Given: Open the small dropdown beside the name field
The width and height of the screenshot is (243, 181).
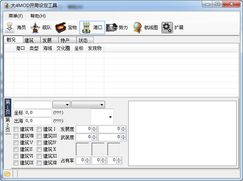Looking at the screenshot, I should point(61,105).
